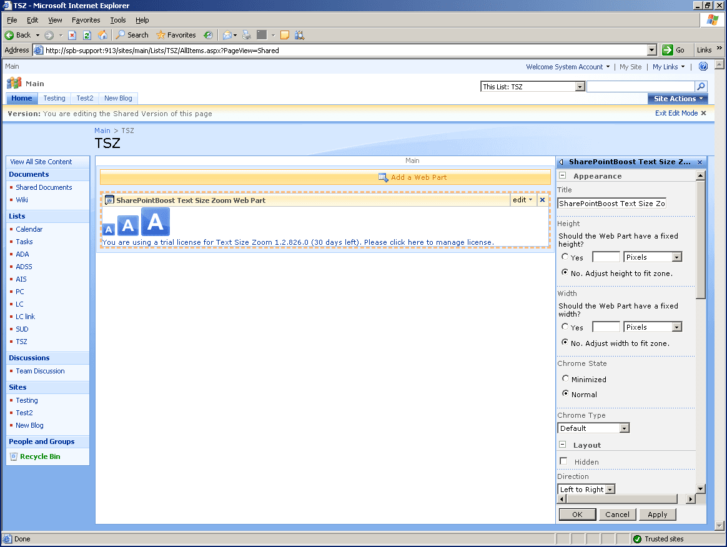
Task: Open the web part edit menu
Action: click(523, 200)
